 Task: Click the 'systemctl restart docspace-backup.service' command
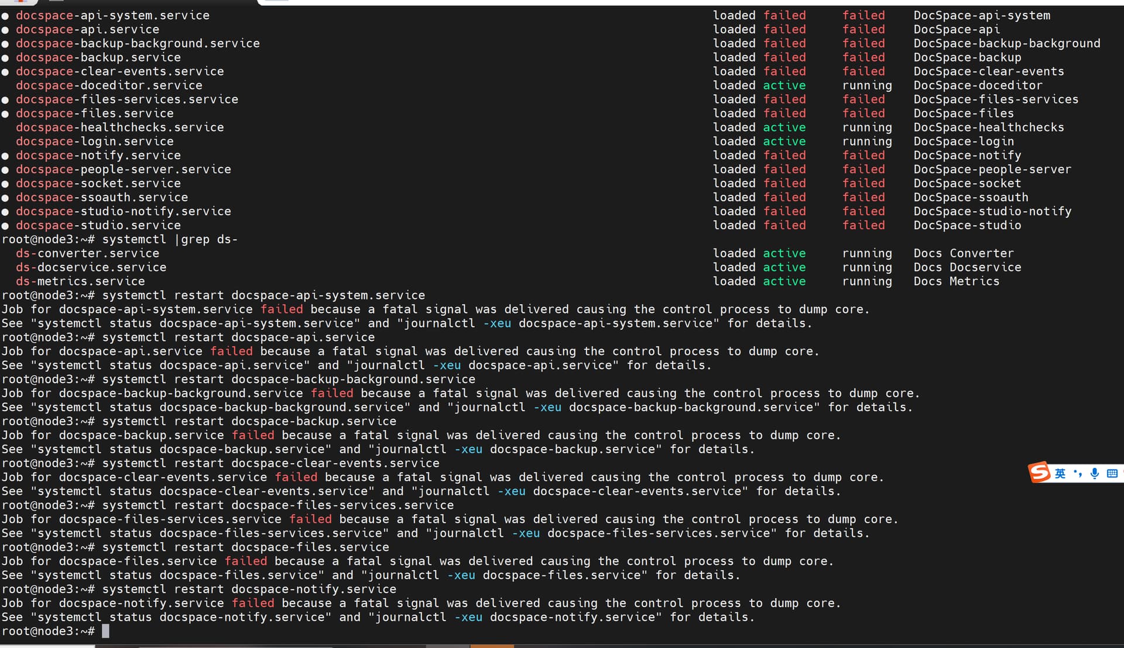pos(249,422)
